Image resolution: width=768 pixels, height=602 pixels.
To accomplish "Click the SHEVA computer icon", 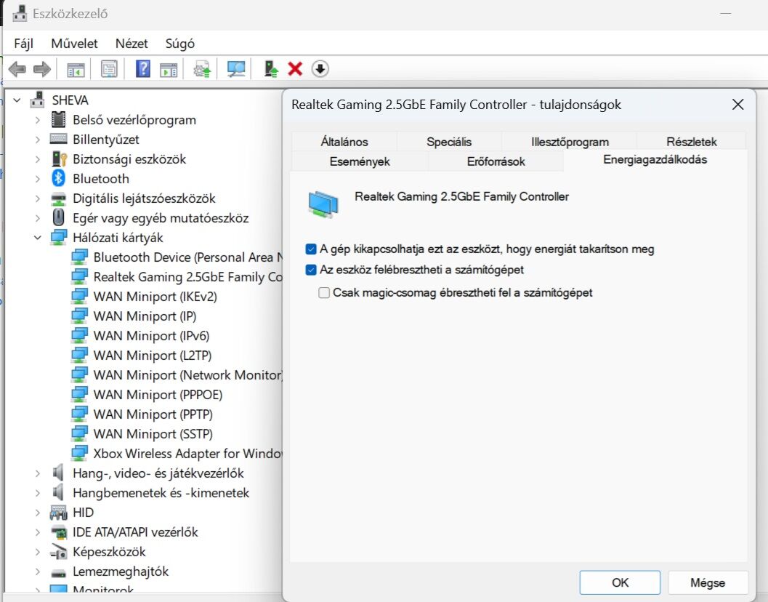I will click(x=37, y=100).
